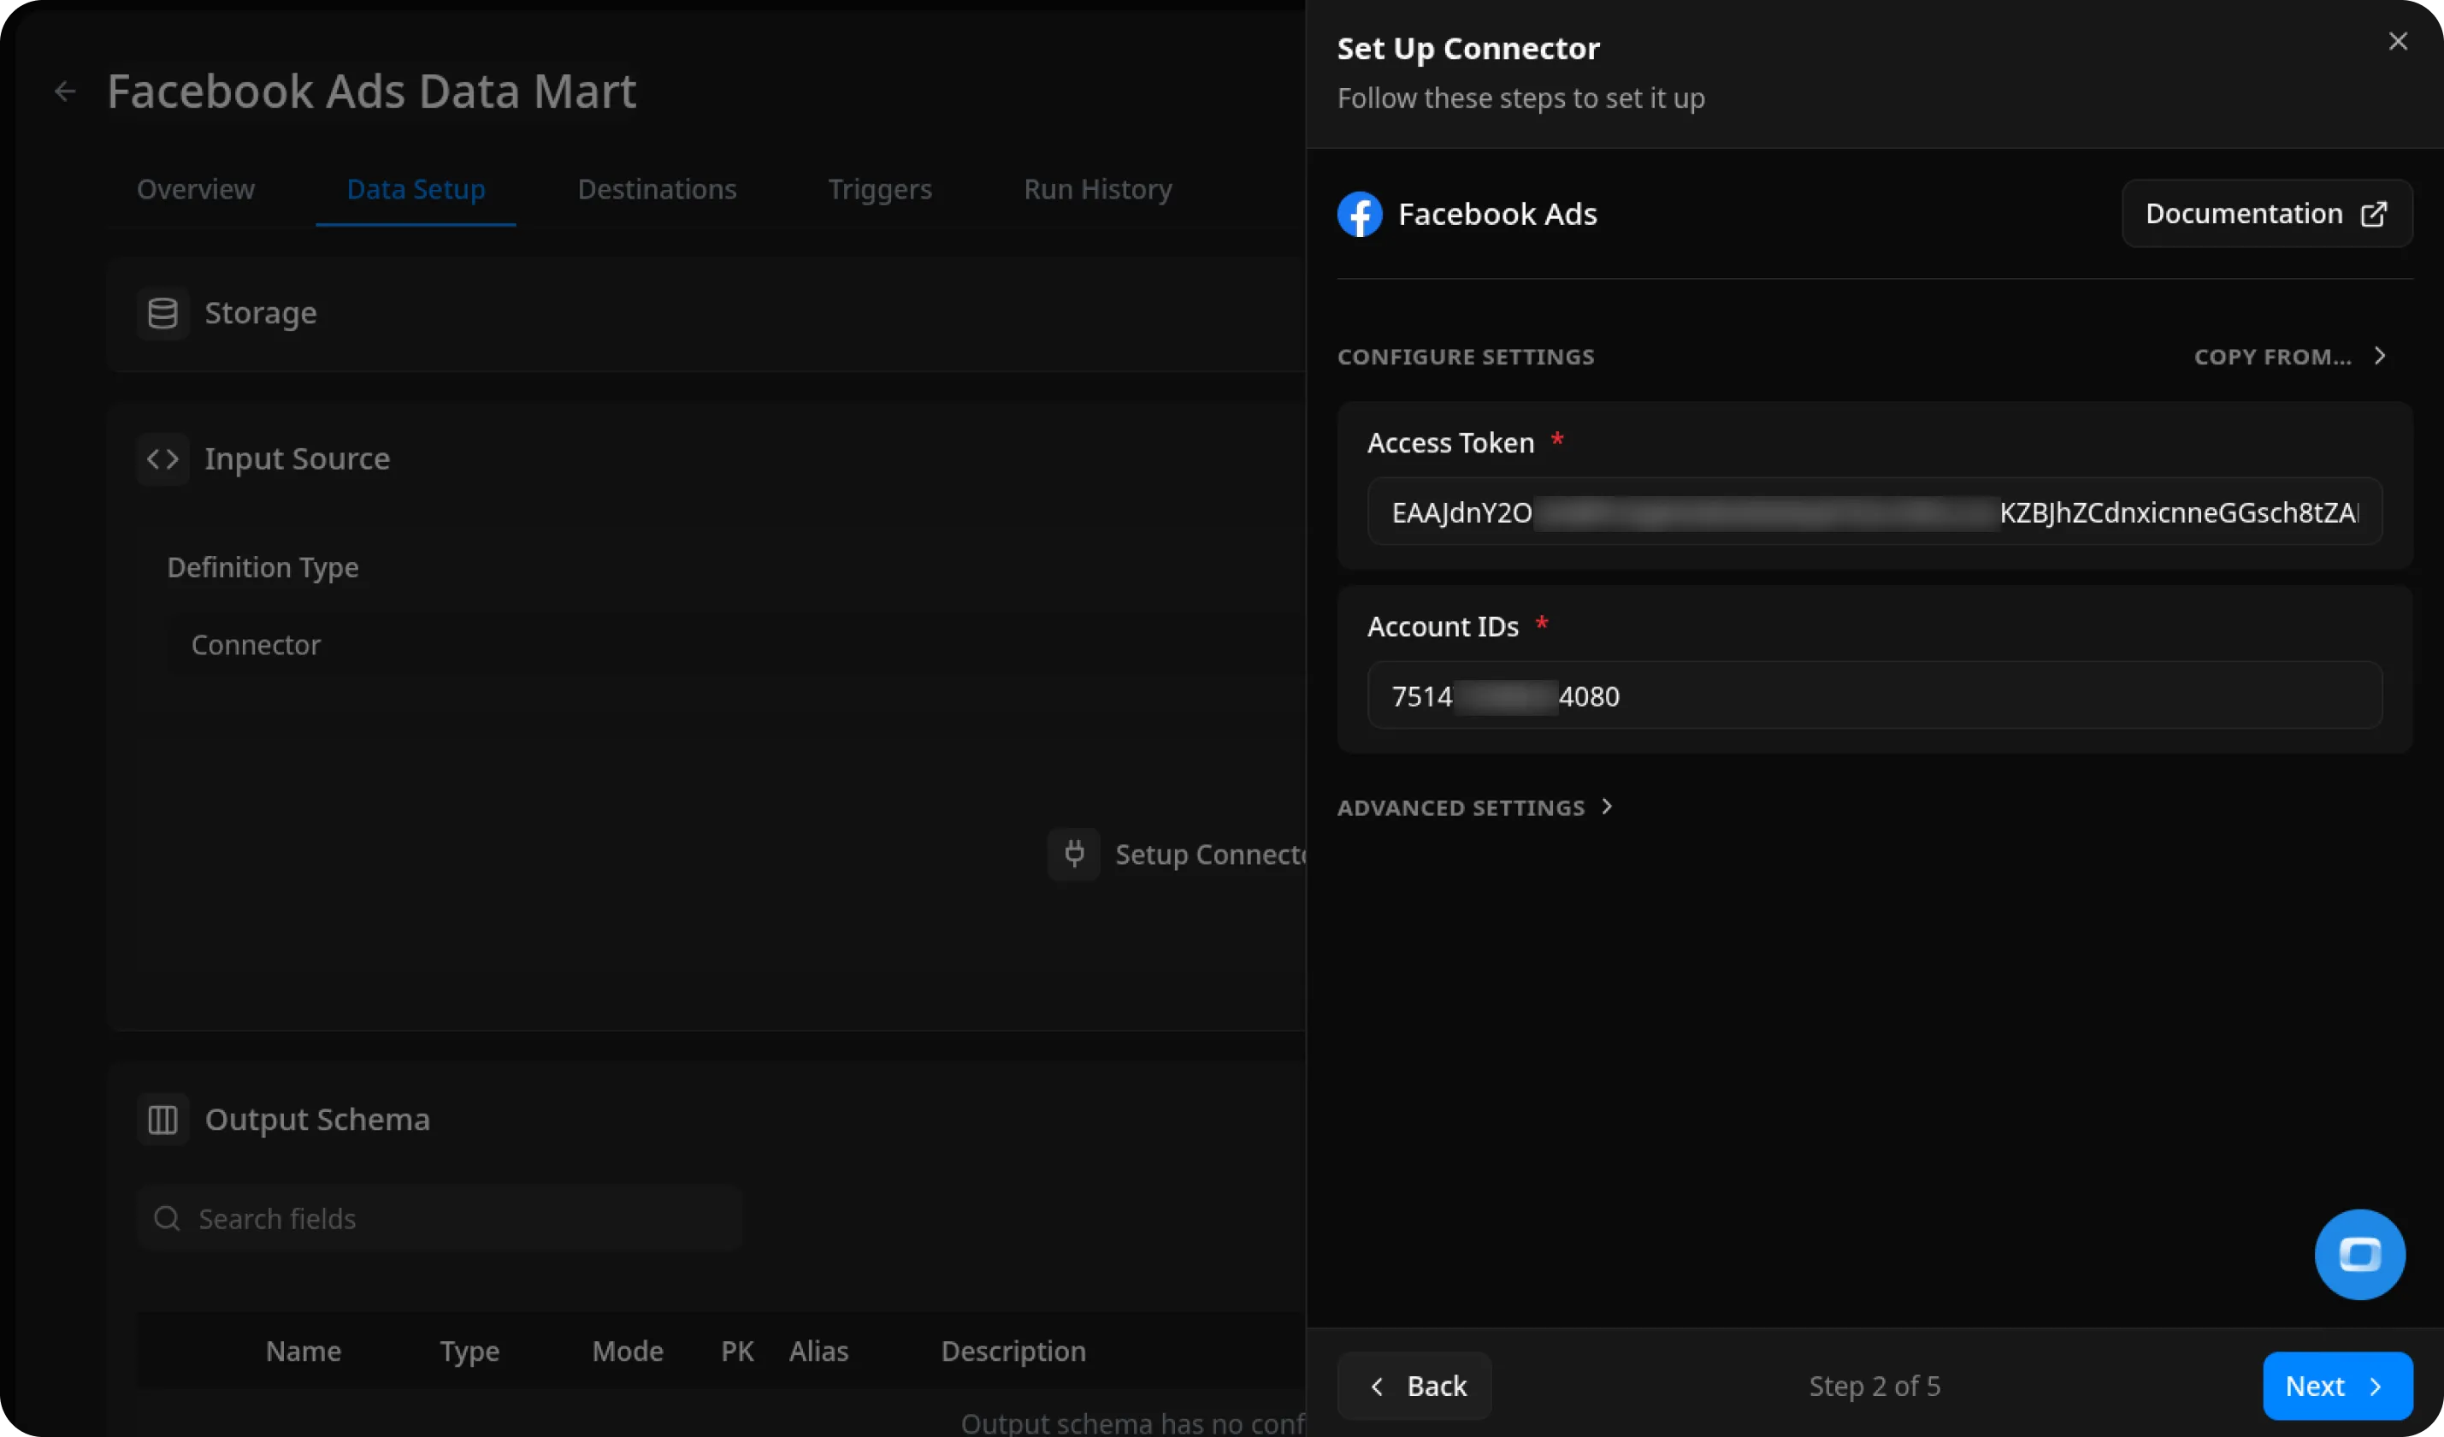
Task: Open the floating chat assistant bubble
Action: [x=2359, y=1254]
